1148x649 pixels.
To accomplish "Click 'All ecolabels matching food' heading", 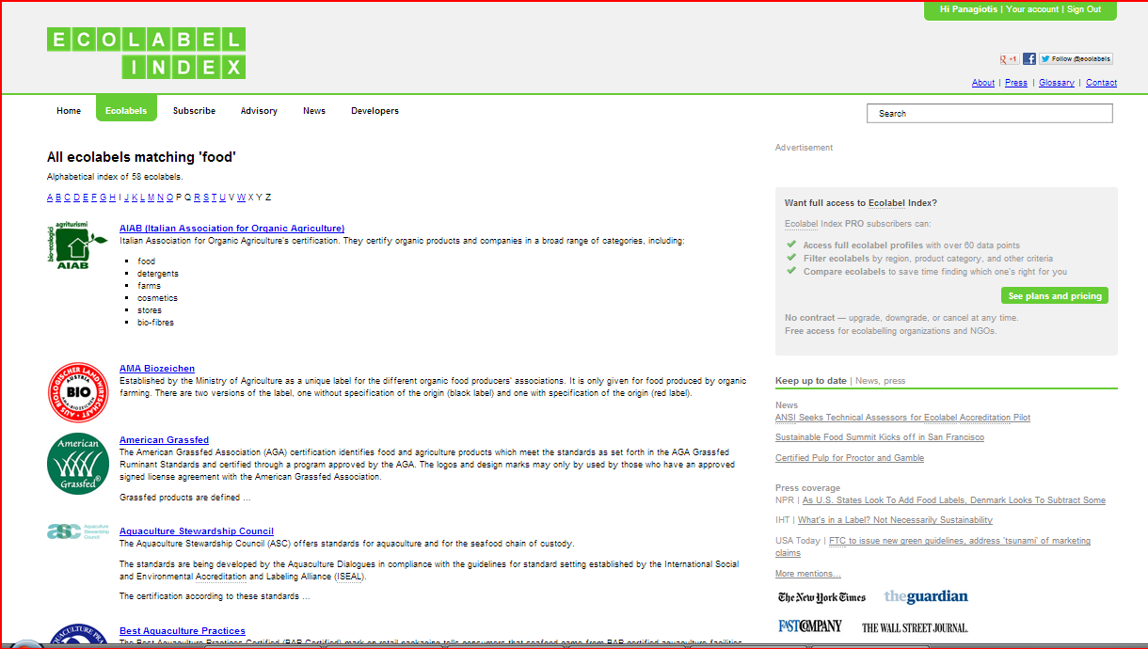I will (x=141, y=157).
